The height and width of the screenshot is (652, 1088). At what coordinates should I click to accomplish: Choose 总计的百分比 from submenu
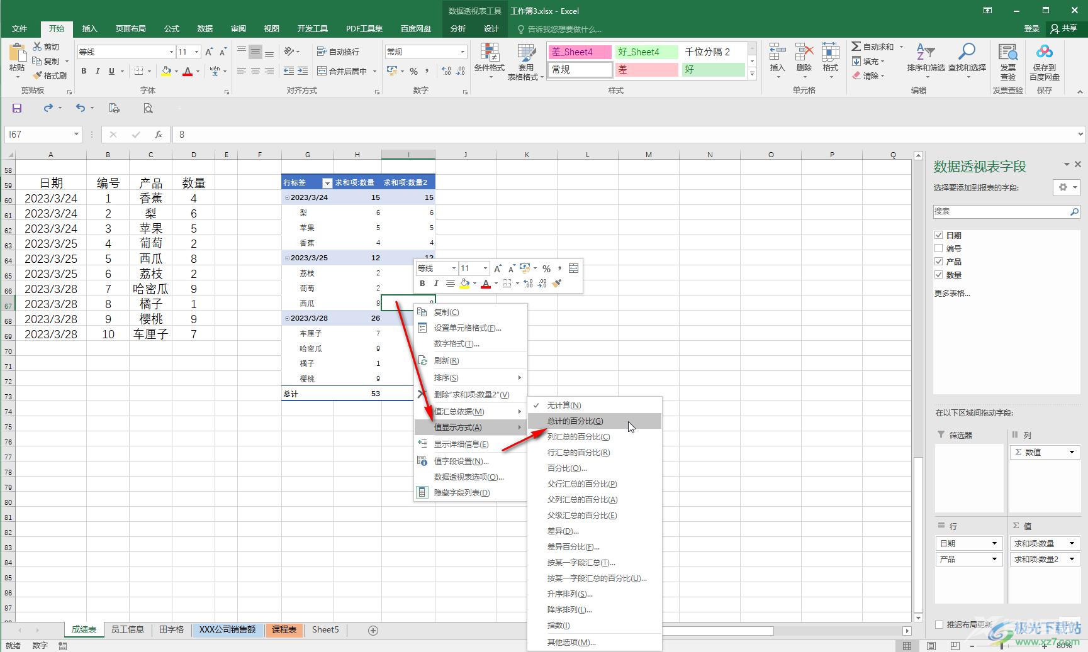tap(595, 421)
